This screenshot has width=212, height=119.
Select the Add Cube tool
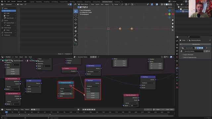tap(76, 44)
